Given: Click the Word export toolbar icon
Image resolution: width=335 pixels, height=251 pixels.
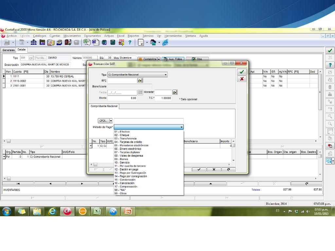Looking at the screenshot, I should (x=96, y=42).
